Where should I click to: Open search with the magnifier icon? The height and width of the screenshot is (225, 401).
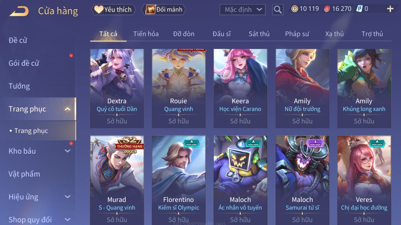point(278,10)
